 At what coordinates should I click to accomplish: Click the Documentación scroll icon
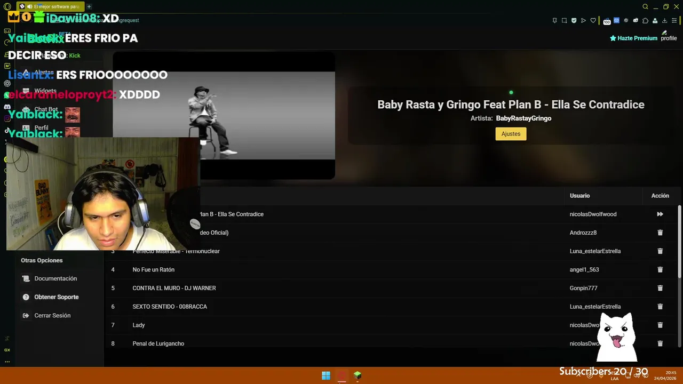click(26, 278)
